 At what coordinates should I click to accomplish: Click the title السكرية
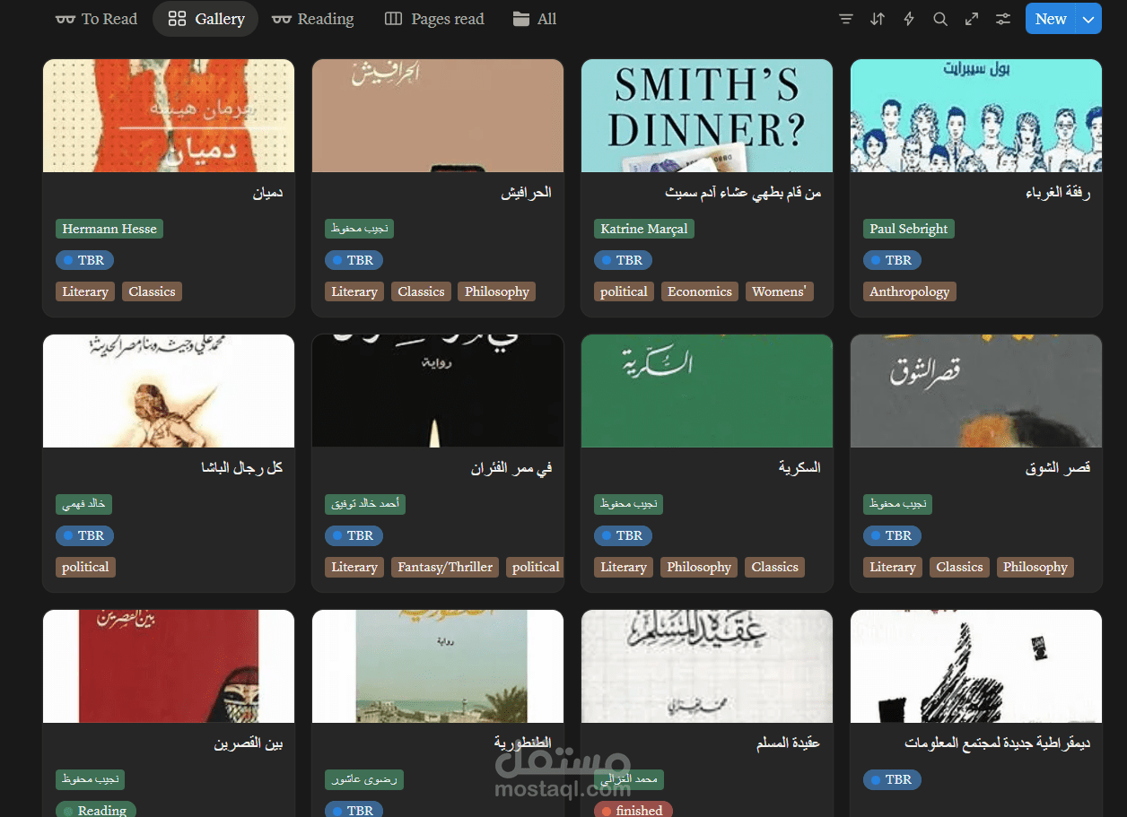(x=799, y=468)
